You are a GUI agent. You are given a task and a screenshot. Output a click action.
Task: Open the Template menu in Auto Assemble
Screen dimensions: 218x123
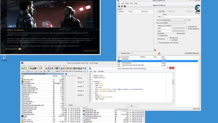tap(101, 71)
